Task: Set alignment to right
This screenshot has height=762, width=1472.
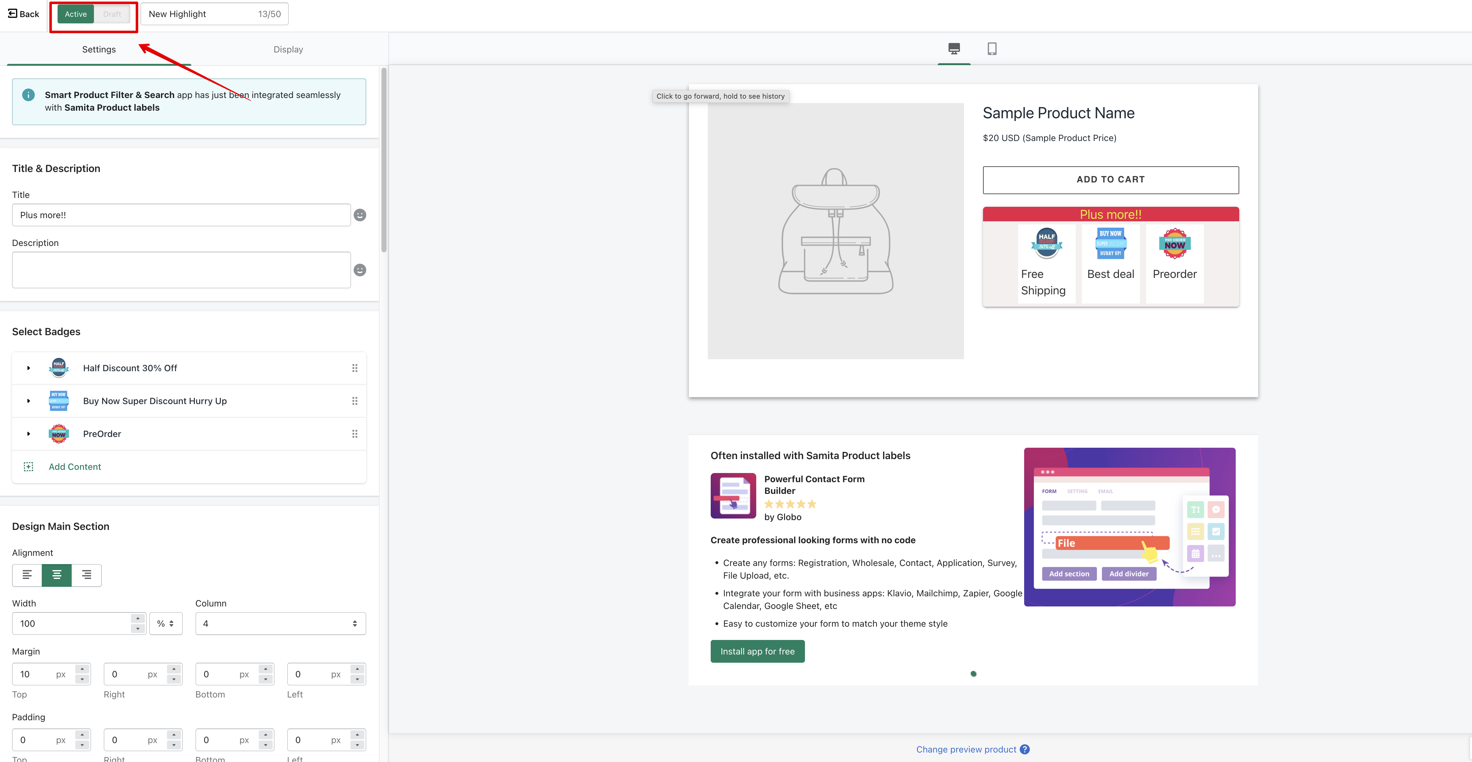Action: [87, 575]
